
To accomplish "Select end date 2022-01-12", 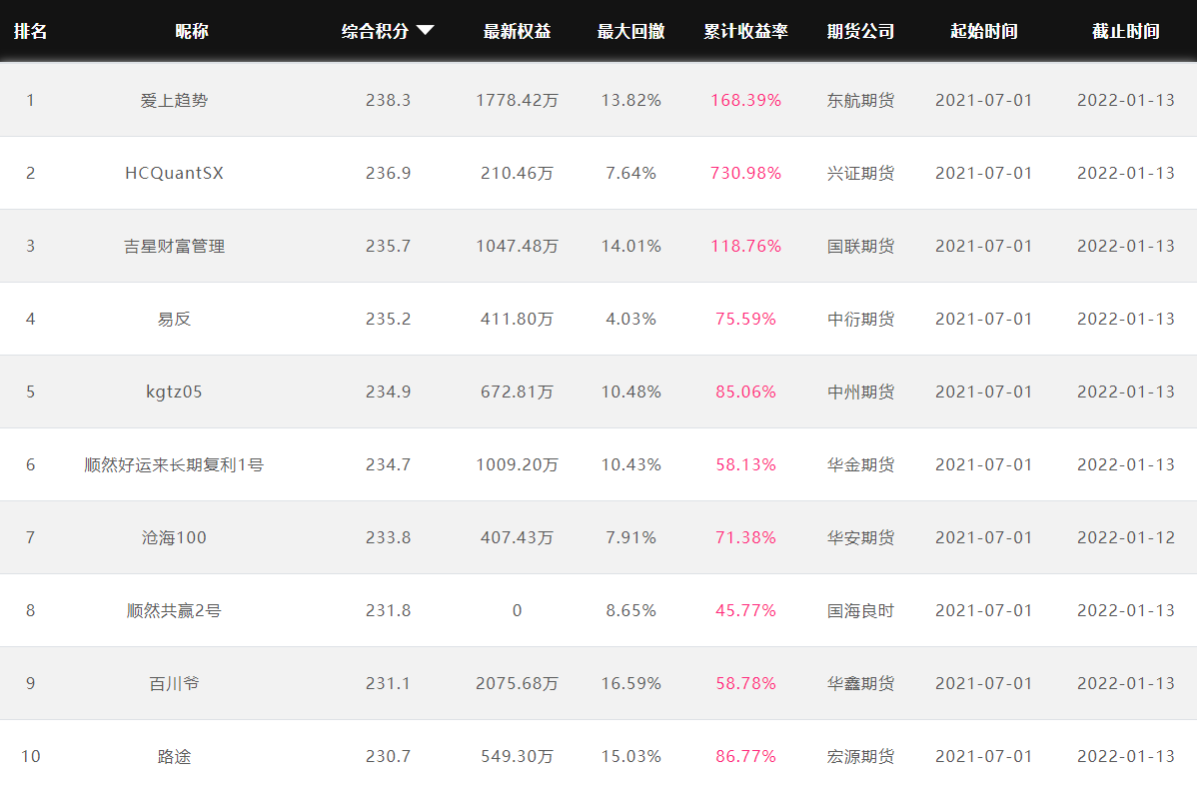I will click(1126, 537).
